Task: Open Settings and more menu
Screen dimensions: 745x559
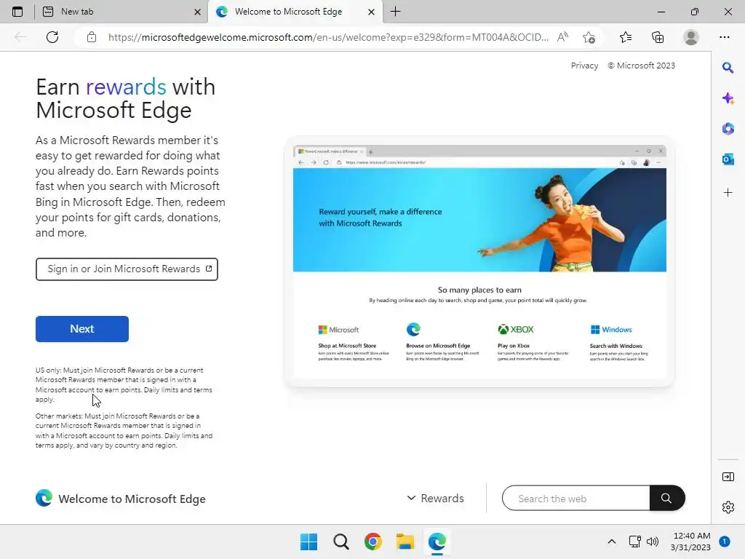Action: [725, 37]
